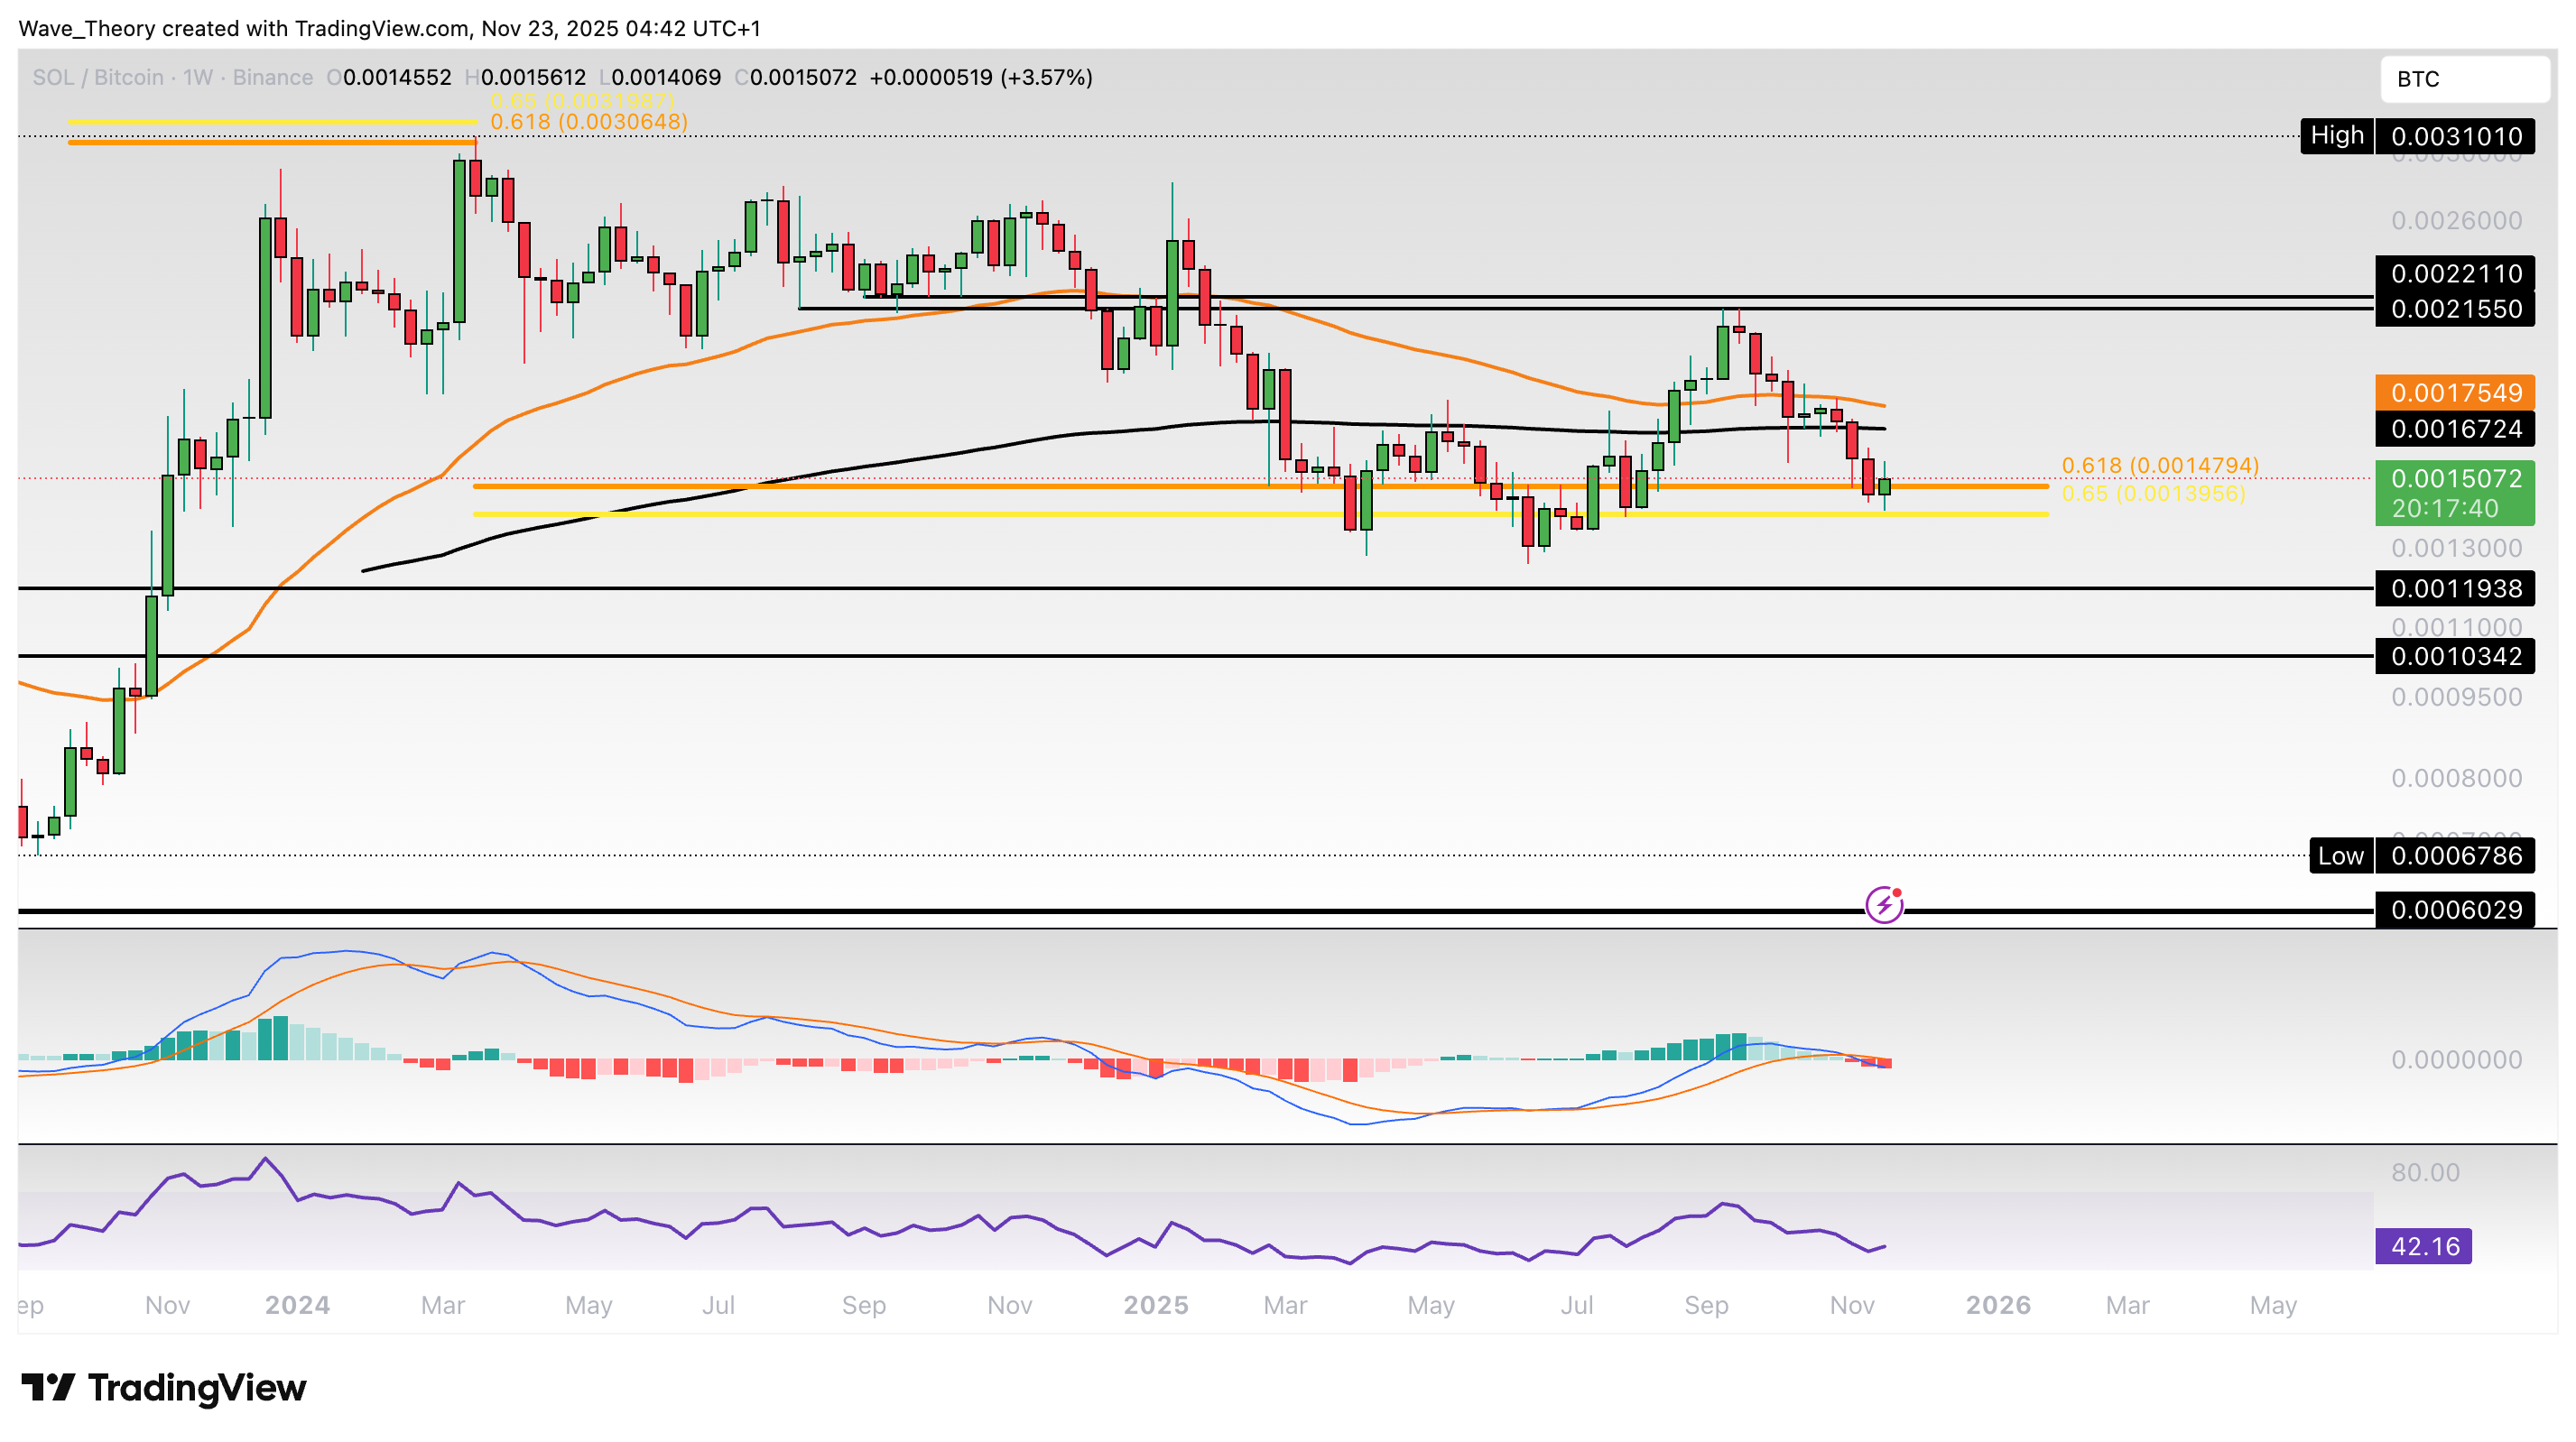The height and width of the screenshot is (1442, 2576).
Task: Click the black support level label 0.0011938
Action: click(x=2458, y=589)
